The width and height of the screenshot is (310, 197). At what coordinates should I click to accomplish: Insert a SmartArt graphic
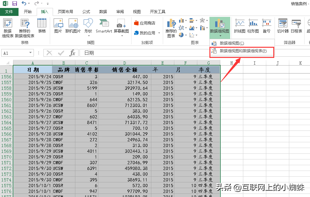(104, 26)
